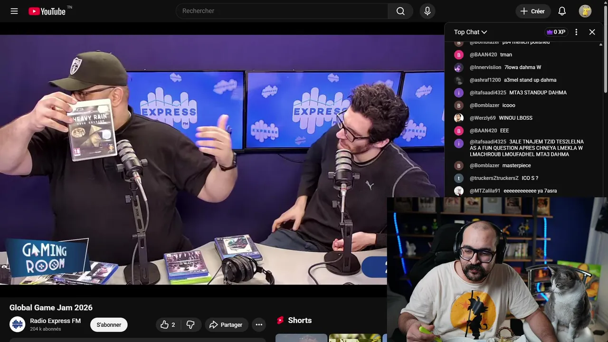Viewport: 608px width, 342px height.
Task: Click the S'abonner button
Action: point(109,325)
